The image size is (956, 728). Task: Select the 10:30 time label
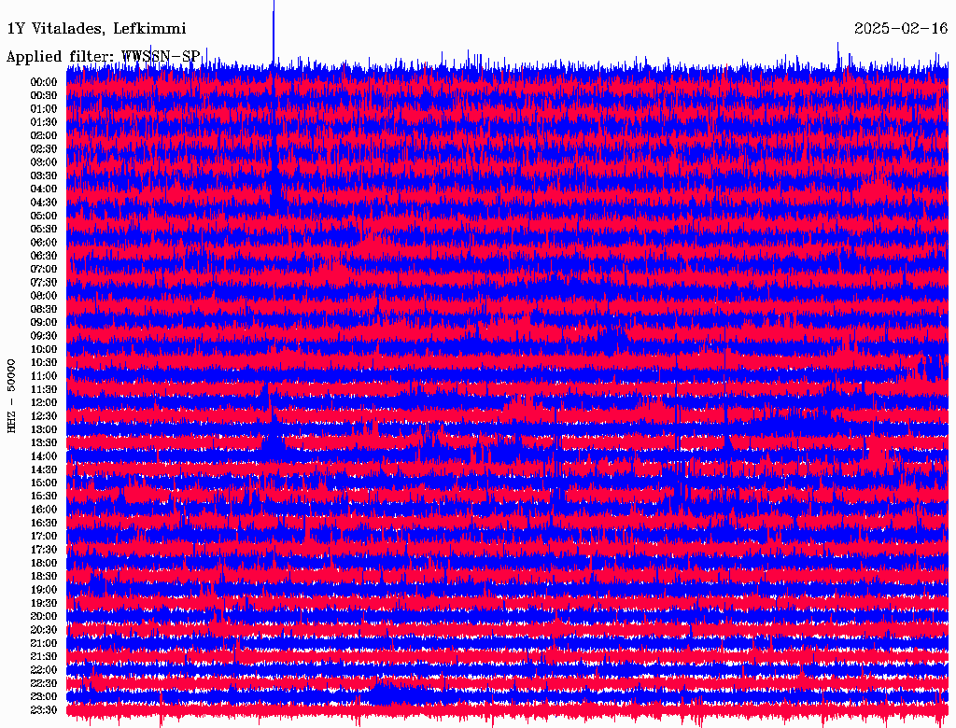click(44, 363)
